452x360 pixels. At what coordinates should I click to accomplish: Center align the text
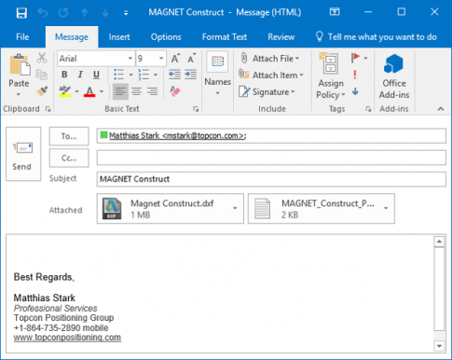click(136, 91)
